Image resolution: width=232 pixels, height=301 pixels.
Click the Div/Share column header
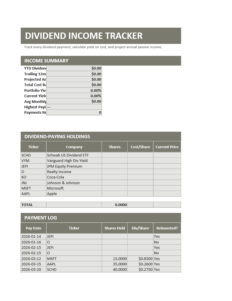click(x=140, y=228)
